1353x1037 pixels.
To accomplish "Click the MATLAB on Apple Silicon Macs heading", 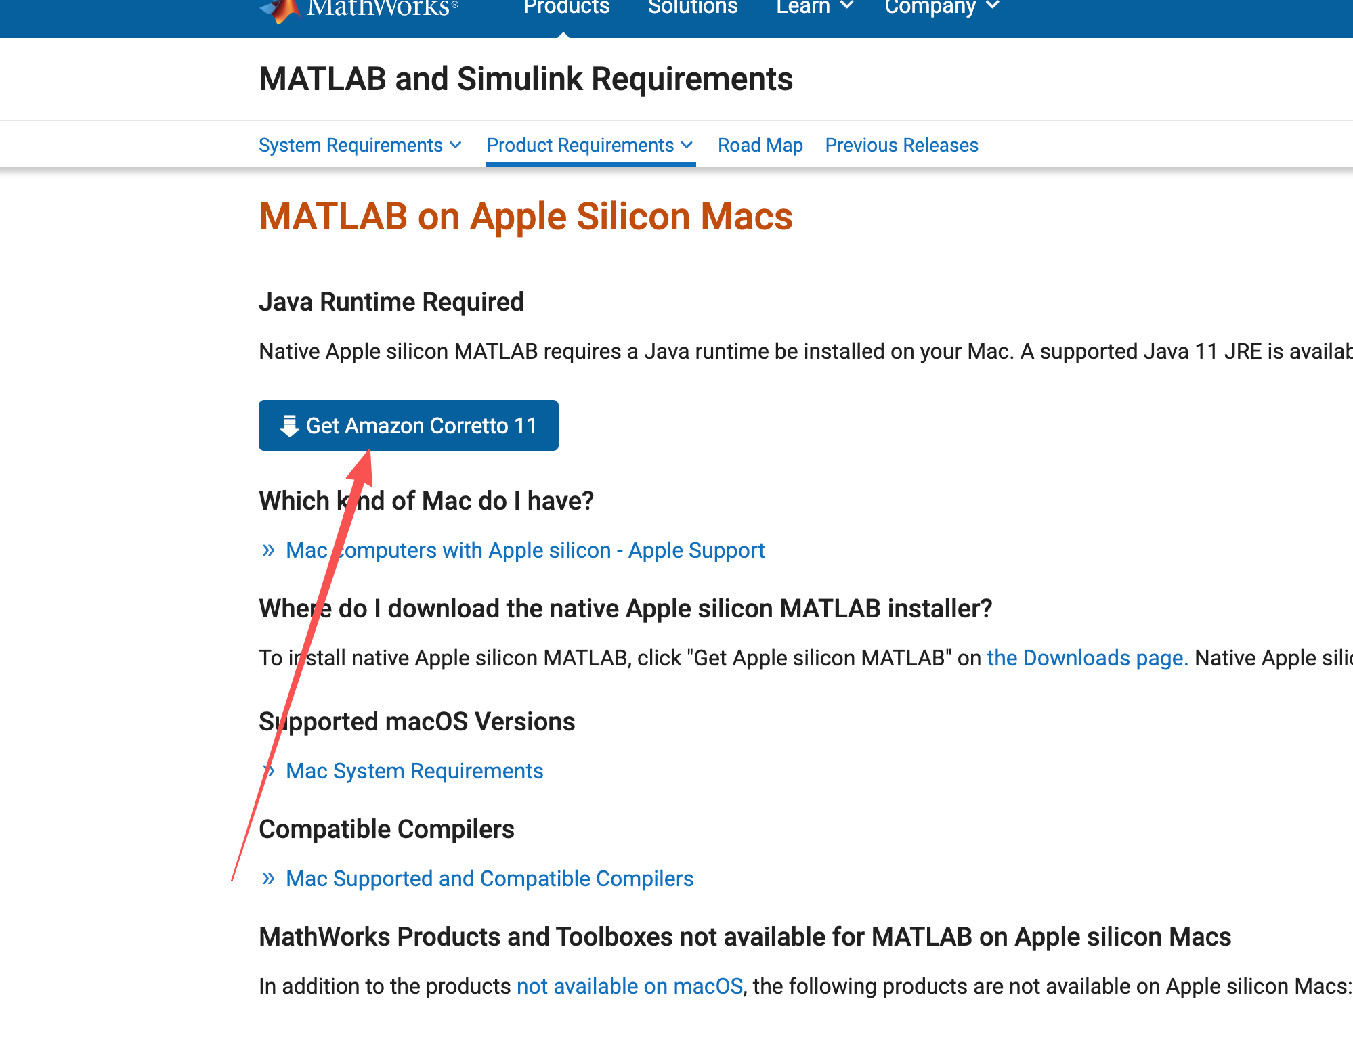I will tap(525, 217).
